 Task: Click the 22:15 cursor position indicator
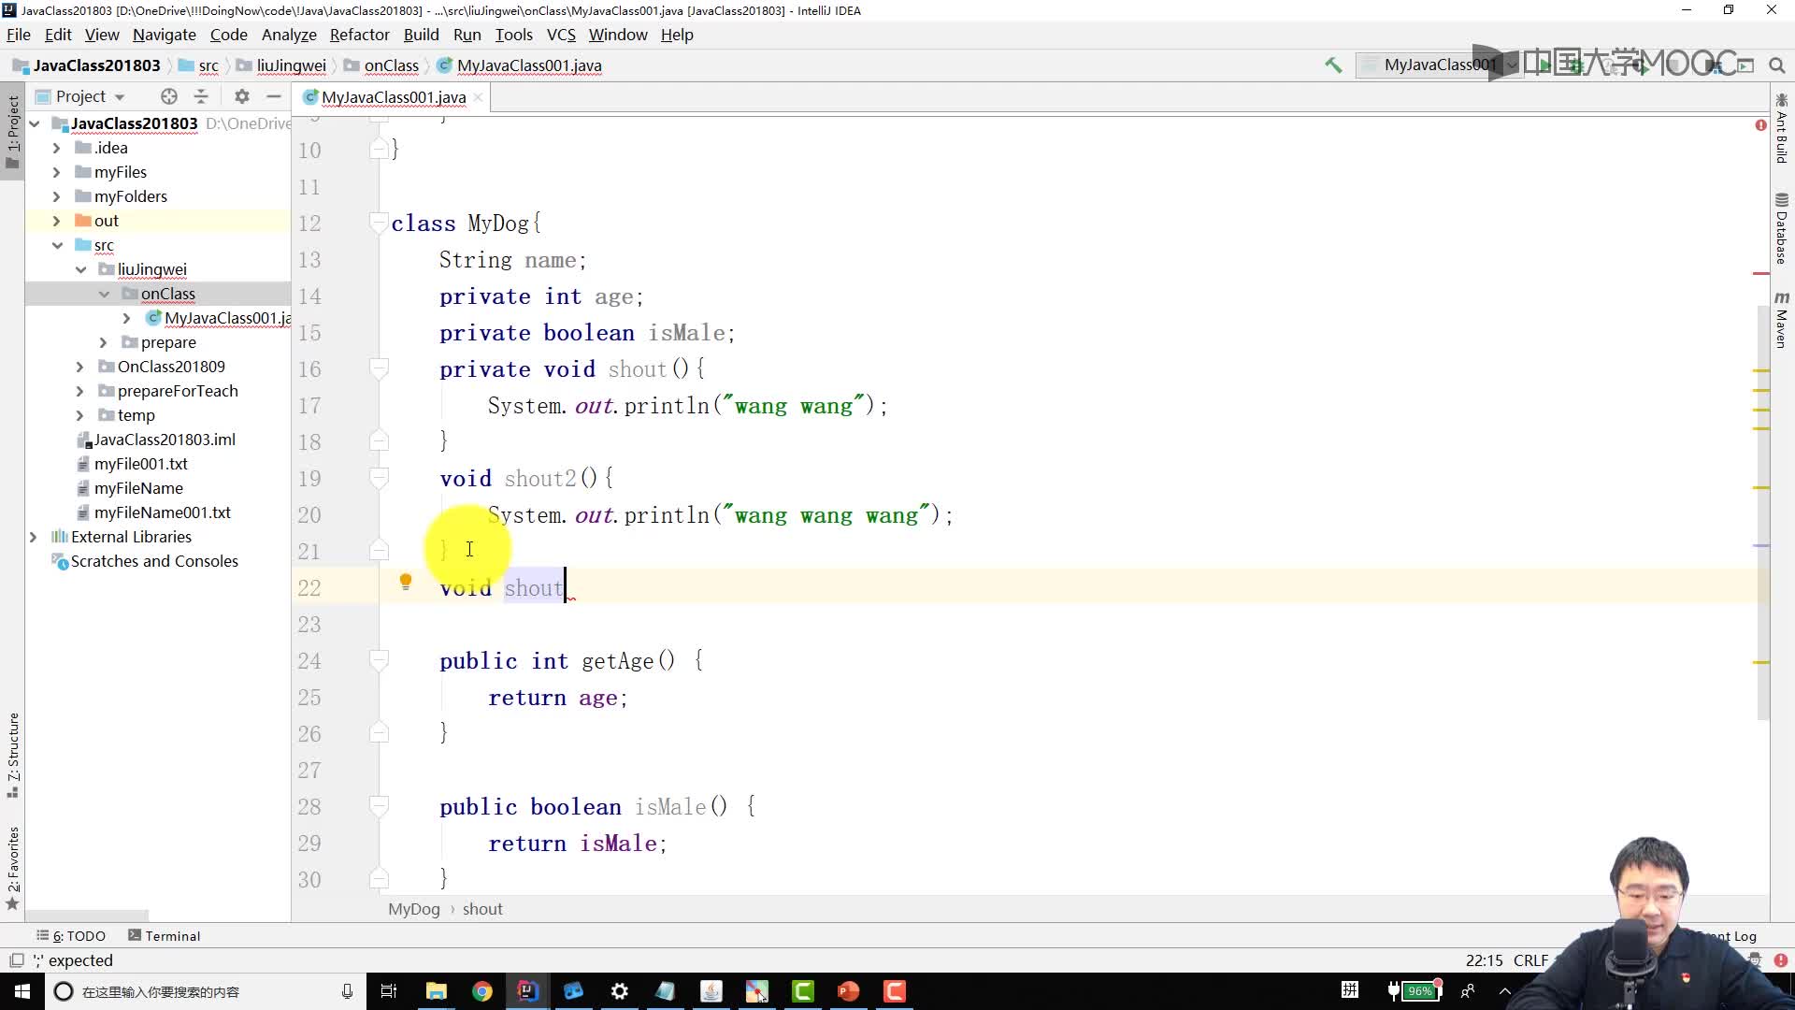(x=1484, y=960)
